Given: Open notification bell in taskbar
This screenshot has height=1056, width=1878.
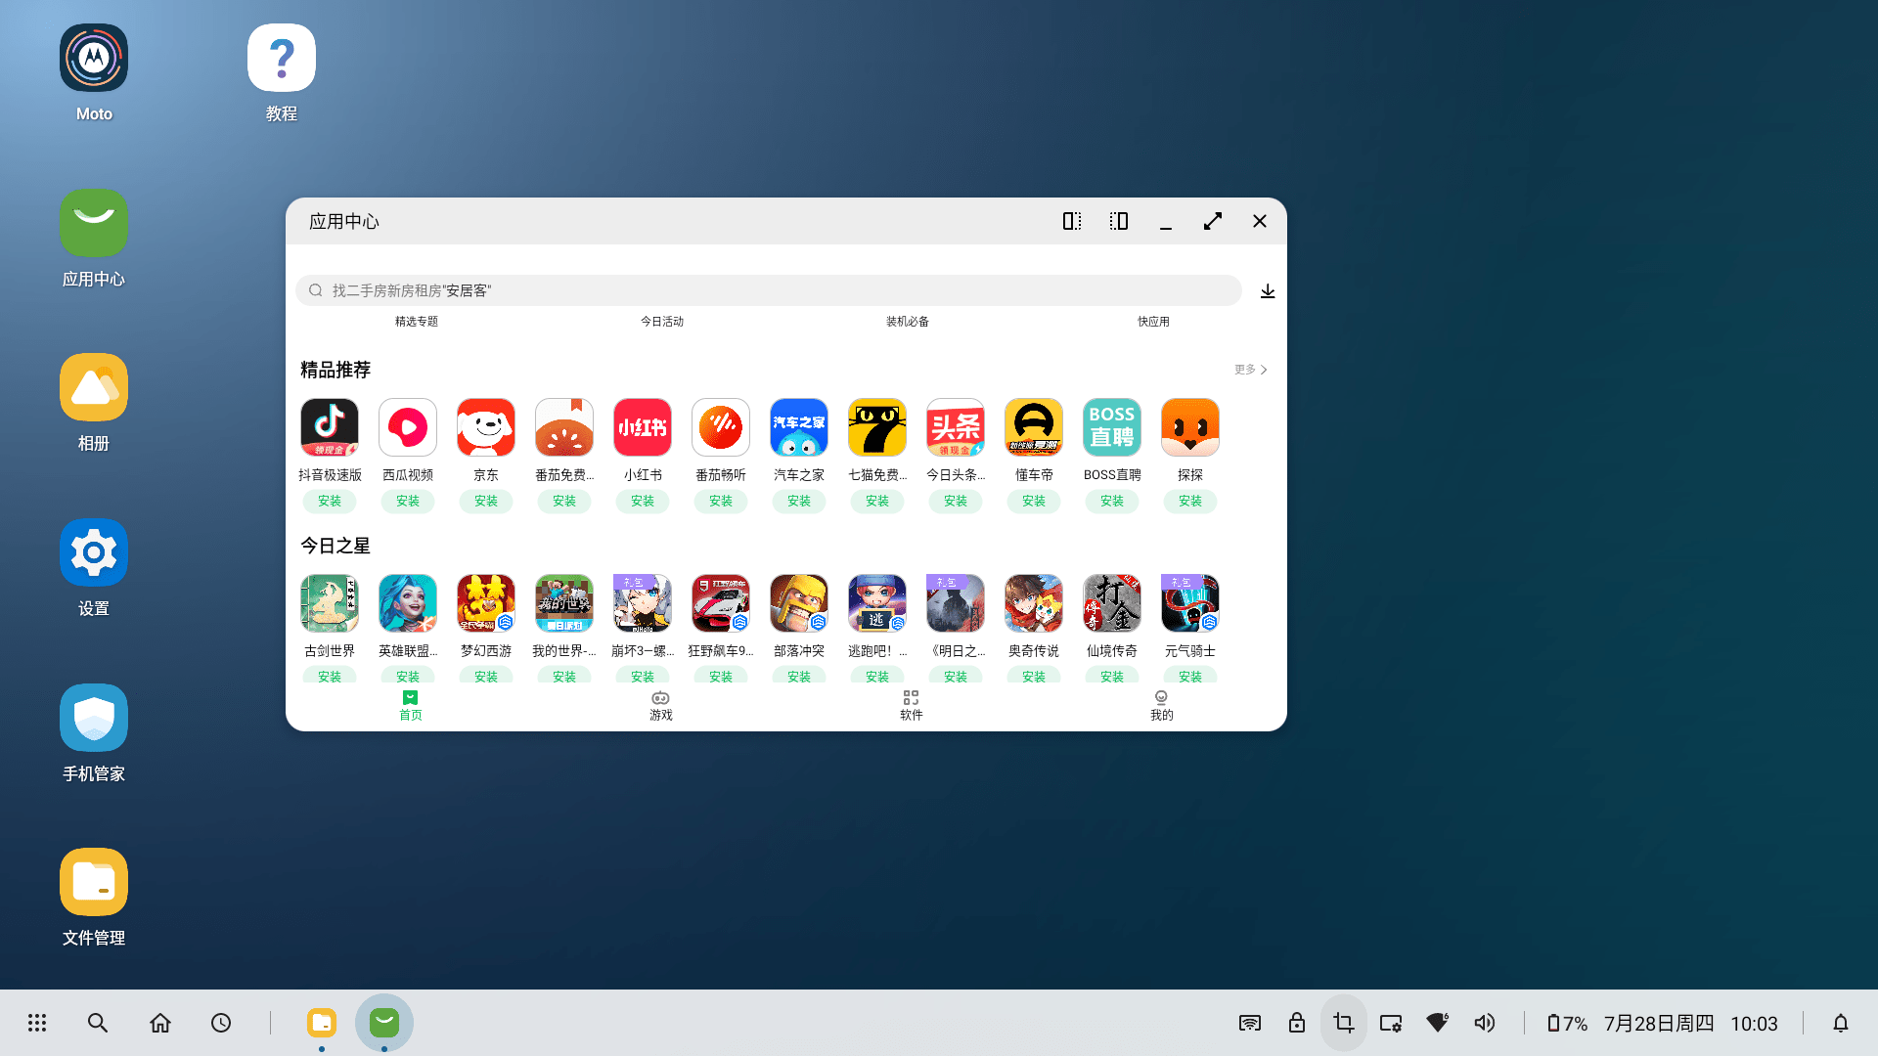Looking at the screenshot, I should pos(1841,1023).
